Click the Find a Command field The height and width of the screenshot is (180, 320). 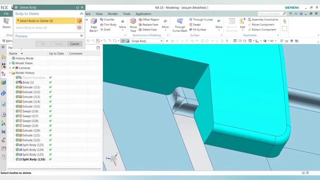[x=270, y=13]
